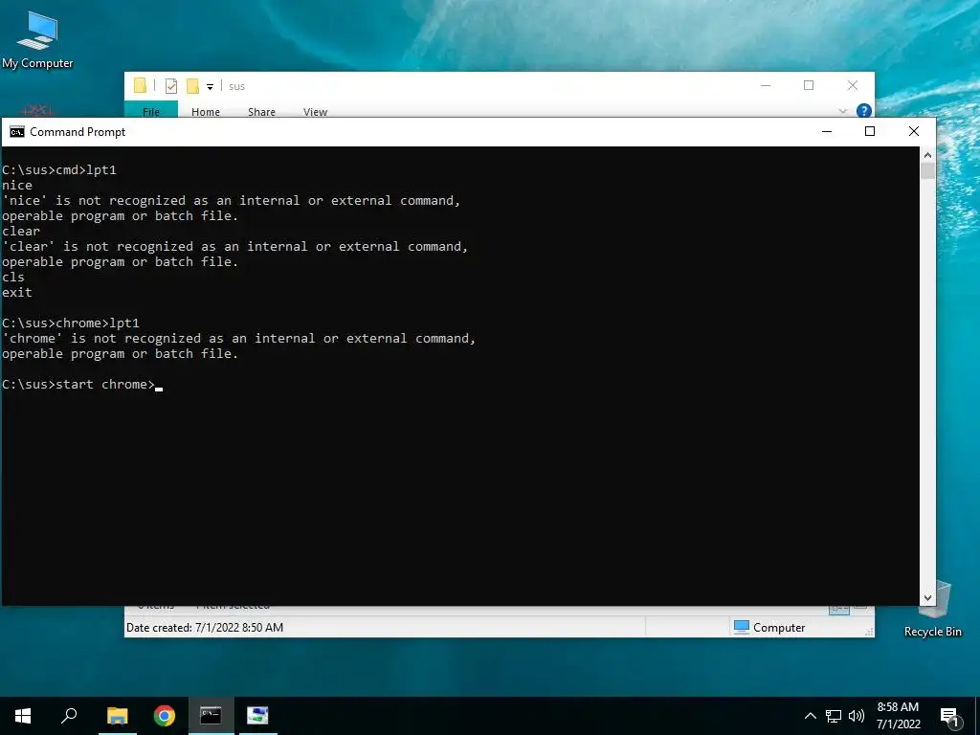Maximize the Command Prompt window
The image size is (980, 735).
(869, 131)
